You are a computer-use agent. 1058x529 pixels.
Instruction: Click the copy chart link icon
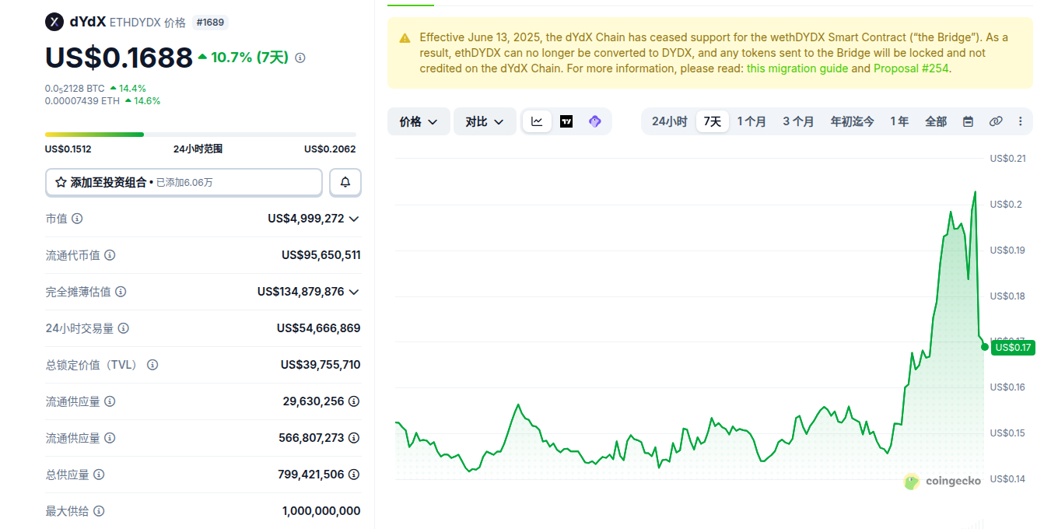coord(996,121)
